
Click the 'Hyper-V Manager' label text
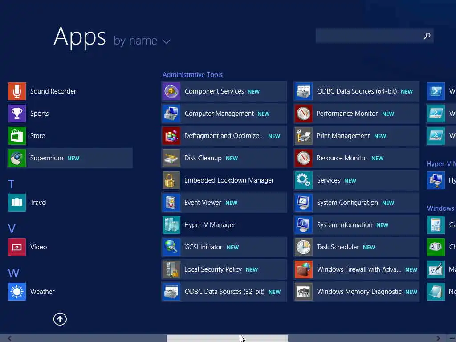pyautogui.click(x=210, y=225)
